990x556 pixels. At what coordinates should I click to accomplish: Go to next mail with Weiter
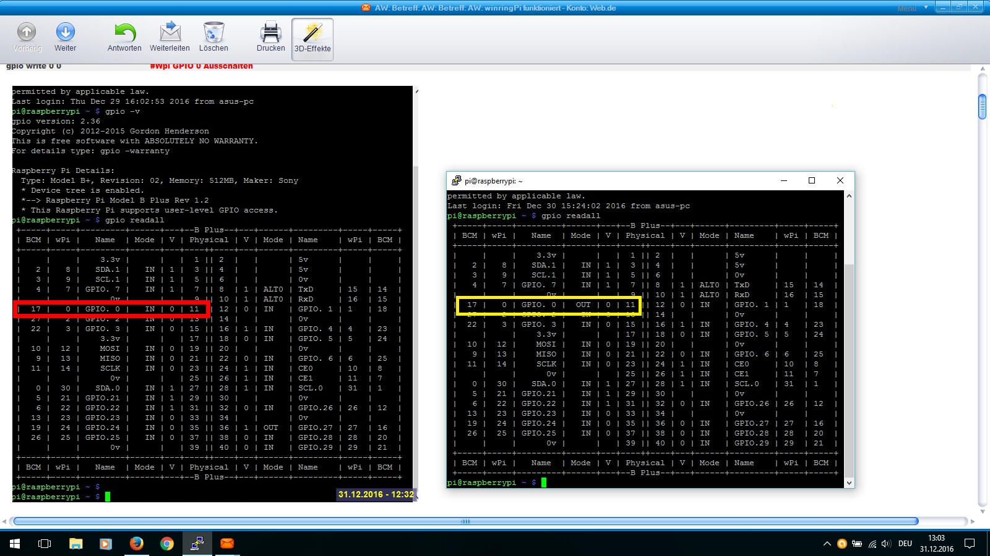[65, 38]
